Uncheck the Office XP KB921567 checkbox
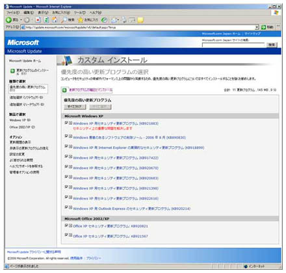Viewport: 286px width, 273px height. click(x=66, y=235)
